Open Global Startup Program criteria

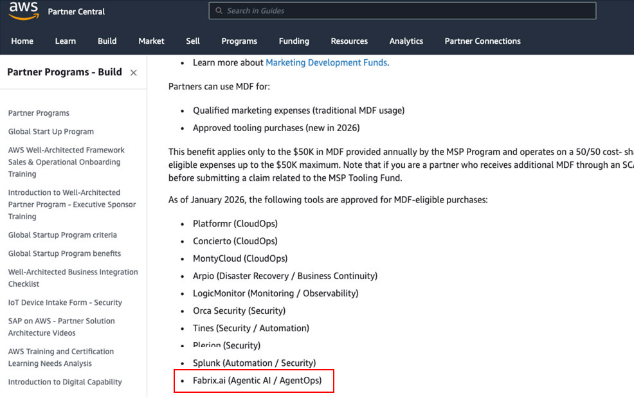pos(62,235)
